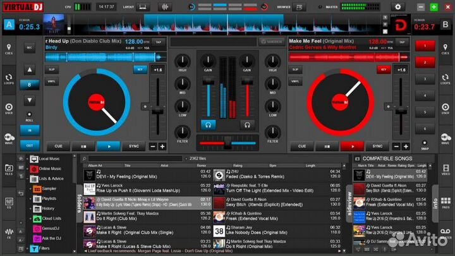
Task: Click the Sampler folder icon
Action: (37, 189)
